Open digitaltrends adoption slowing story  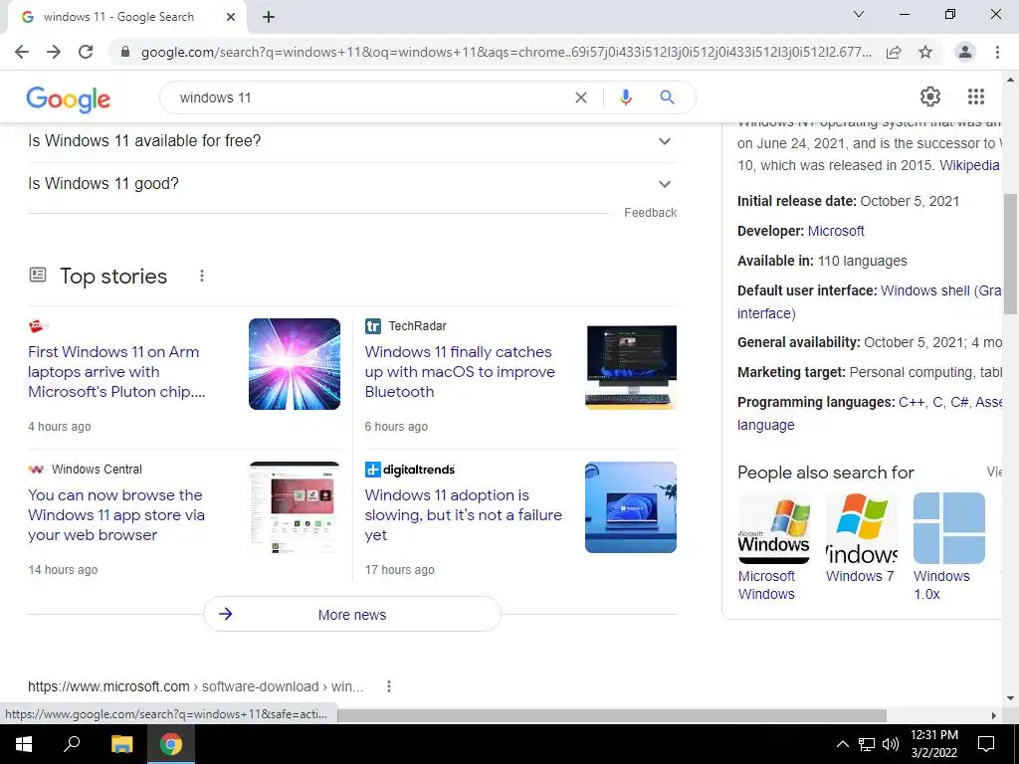point(464,515)
